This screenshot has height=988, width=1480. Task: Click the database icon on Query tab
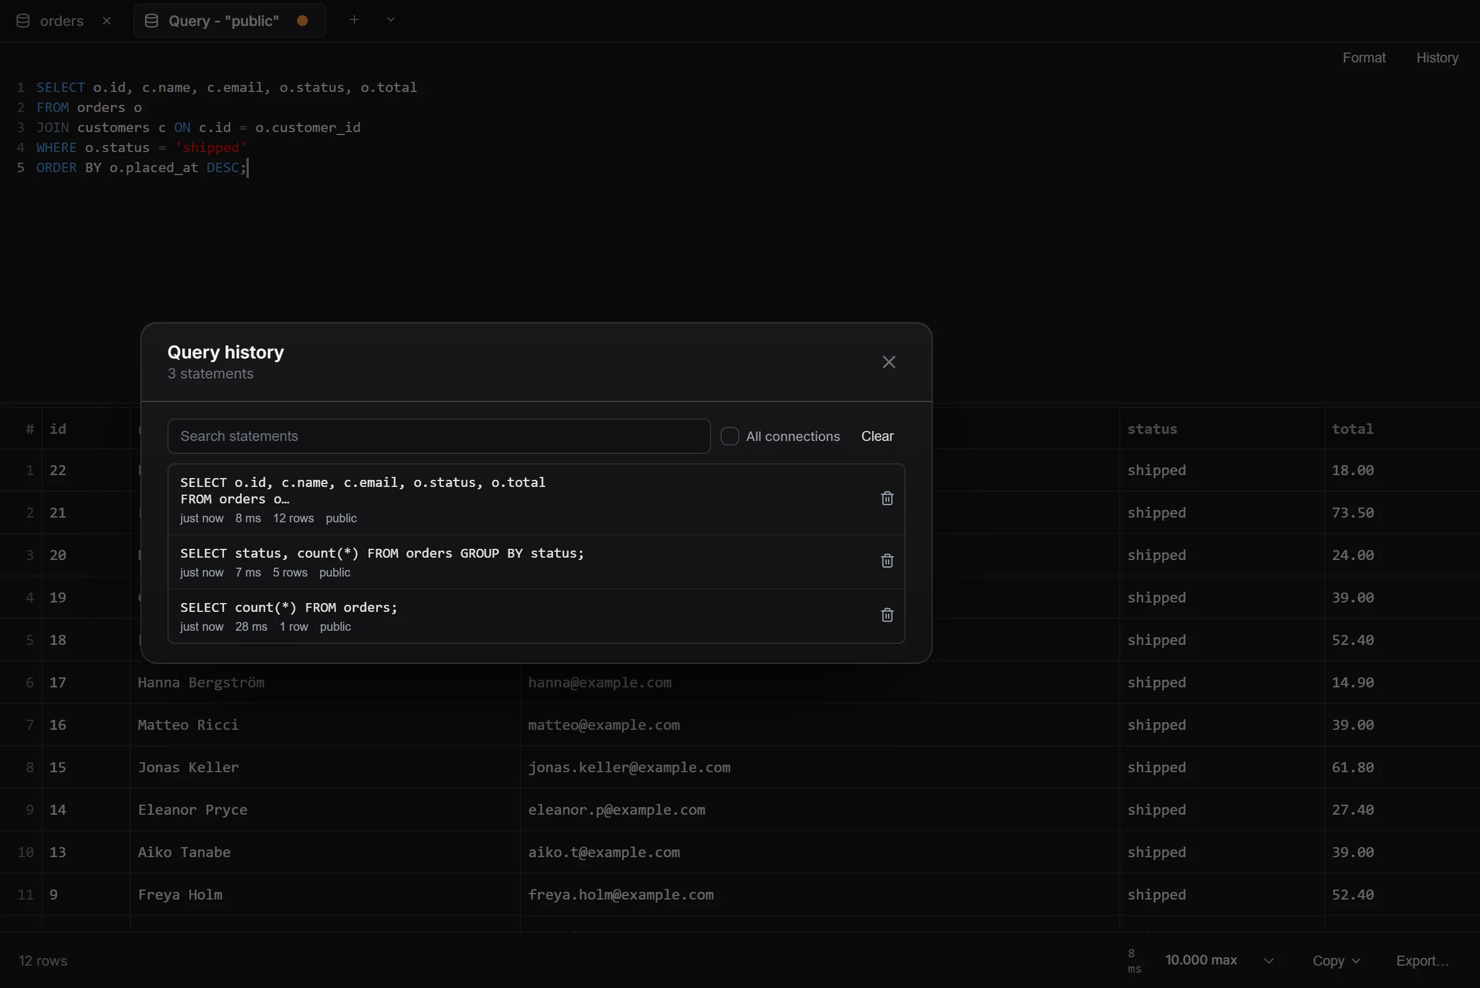coord(151,21)
